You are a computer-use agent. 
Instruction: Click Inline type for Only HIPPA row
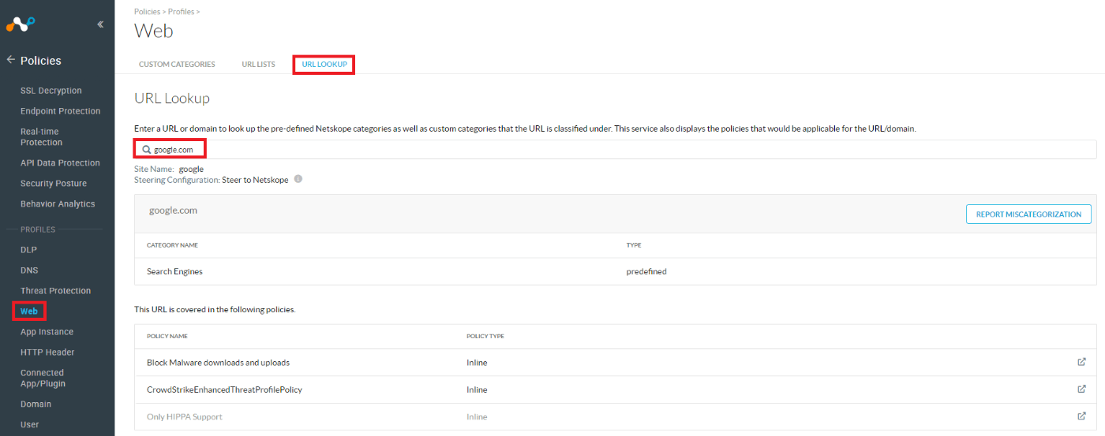point(477,416)
